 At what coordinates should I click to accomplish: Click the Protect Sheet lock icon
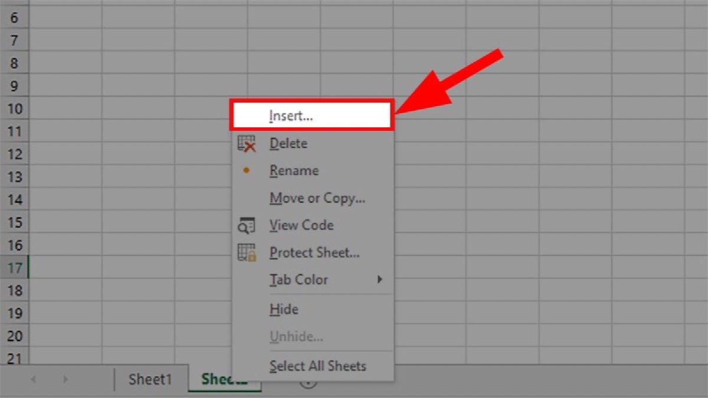click(247, 253)
